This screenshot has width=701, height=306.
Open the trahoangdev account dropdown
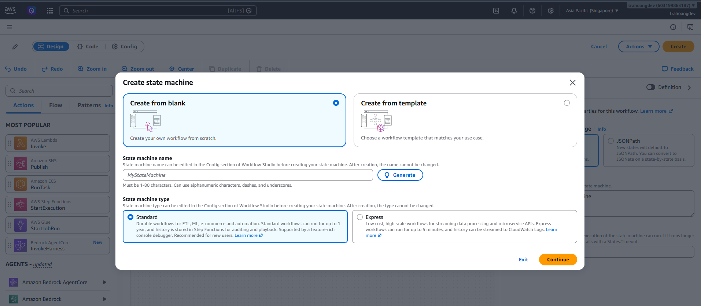[662, 5]
